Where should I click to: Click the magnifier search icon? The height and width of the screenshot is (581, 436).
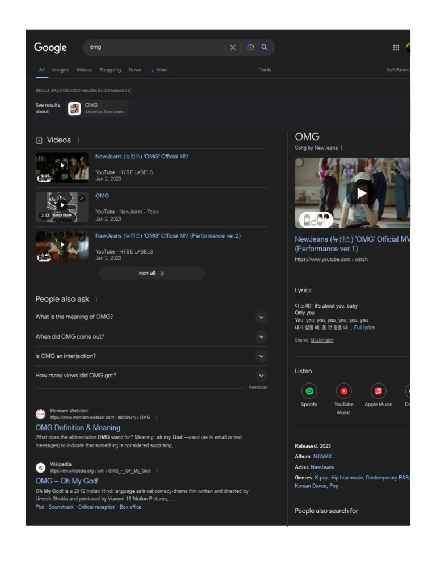click(265, 48)
